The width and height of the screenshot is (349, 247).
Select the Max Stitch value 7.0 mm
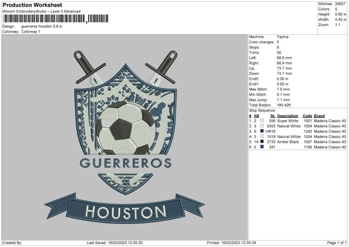(x=283, y=89)
